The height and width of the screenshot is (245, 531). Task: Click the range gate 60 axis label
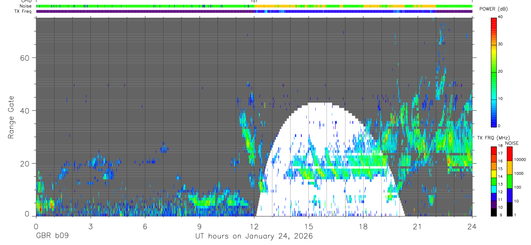24,58
